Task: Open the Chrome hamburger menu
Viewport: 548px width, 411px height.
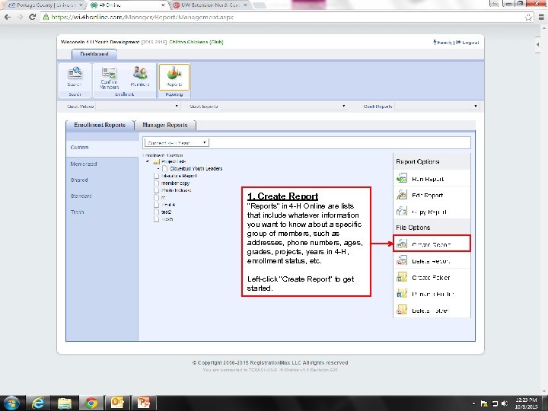Action: click(541, 17)
